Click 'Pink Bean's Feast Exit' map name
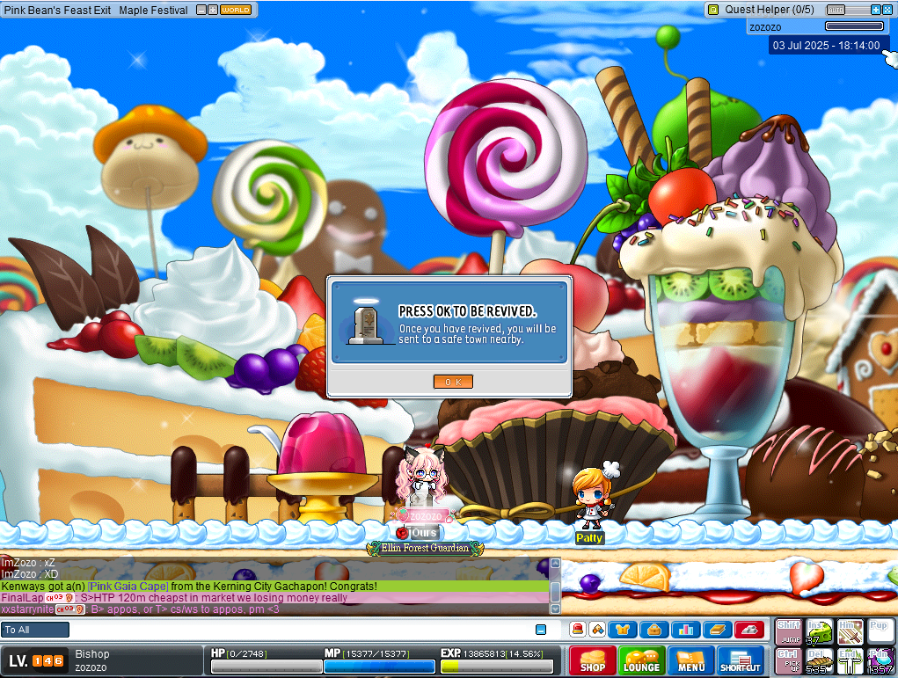This screenshot has width=898, height=678. [57, 11]
